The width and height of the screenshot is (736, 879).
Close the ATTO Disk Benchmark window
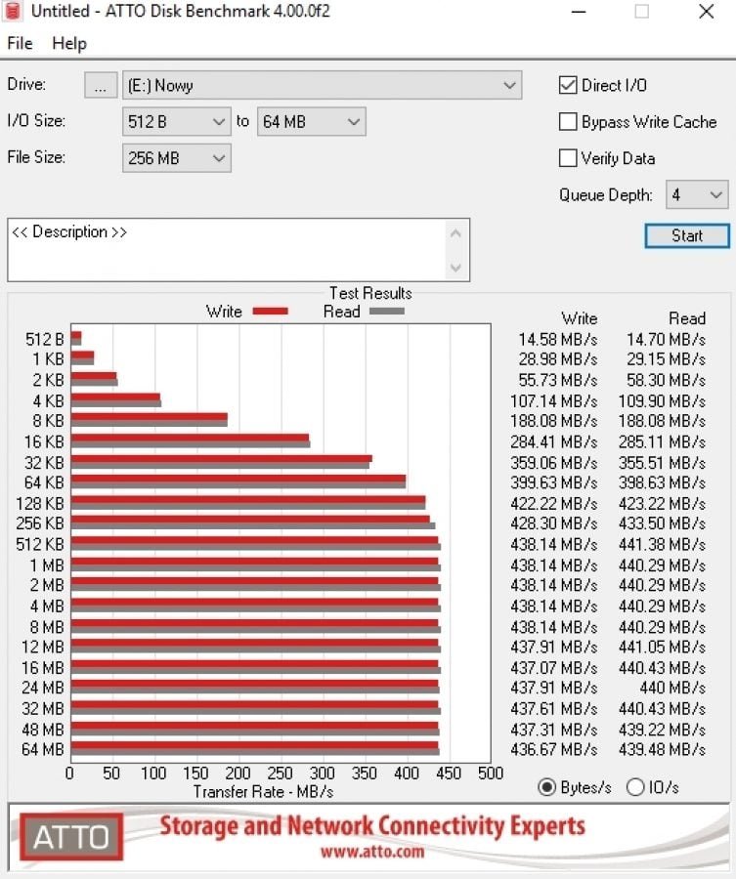tap(707, 11)
